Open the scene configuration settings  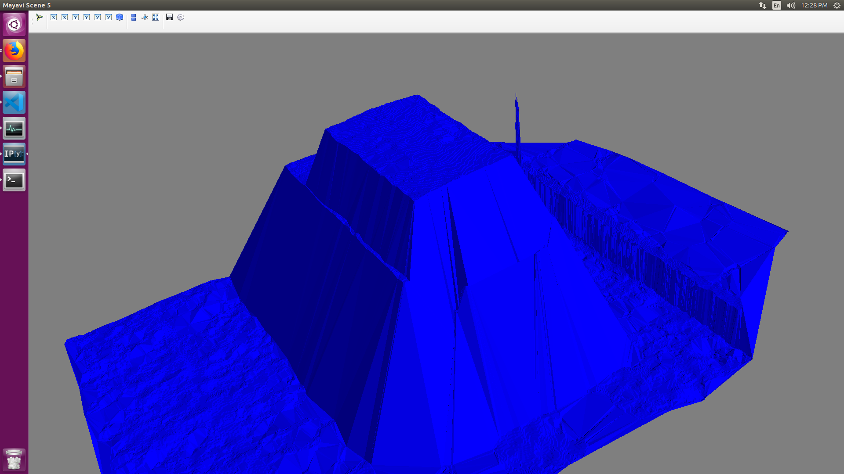click(181, 17)
